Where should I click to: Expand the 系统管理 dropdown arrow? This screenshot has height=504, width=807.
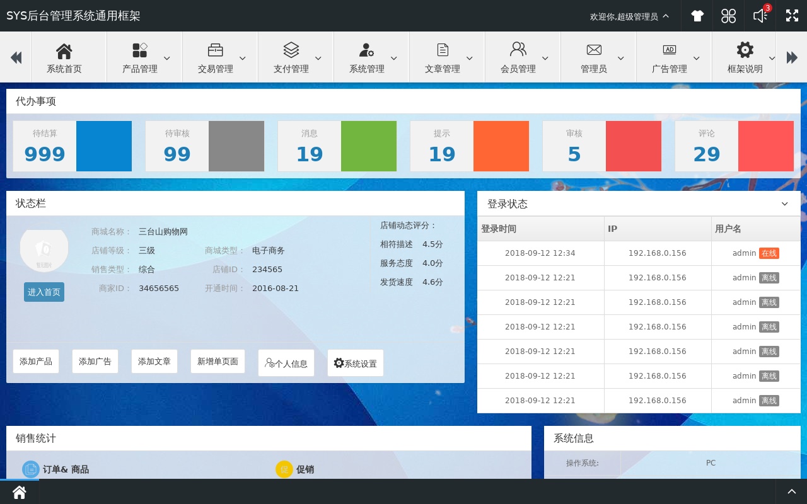pos(394,58)
